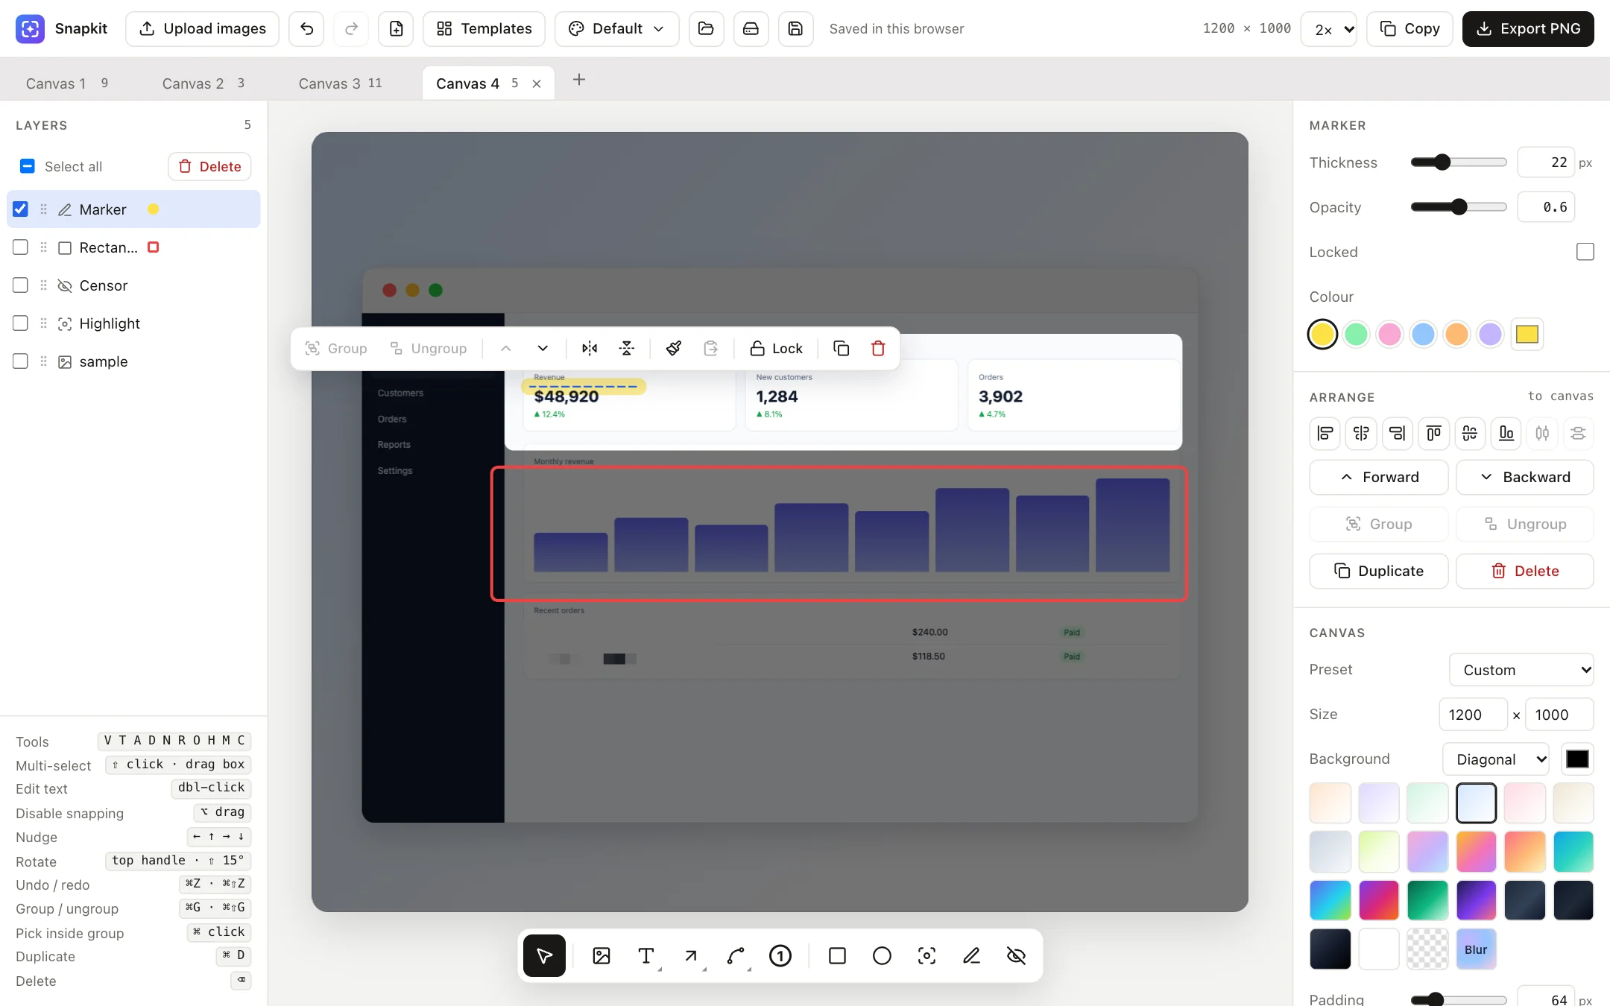This screenshot has width=1610, height=1006.
Task: Open the Default theme dropdown
Action: [x=616, y=28]
